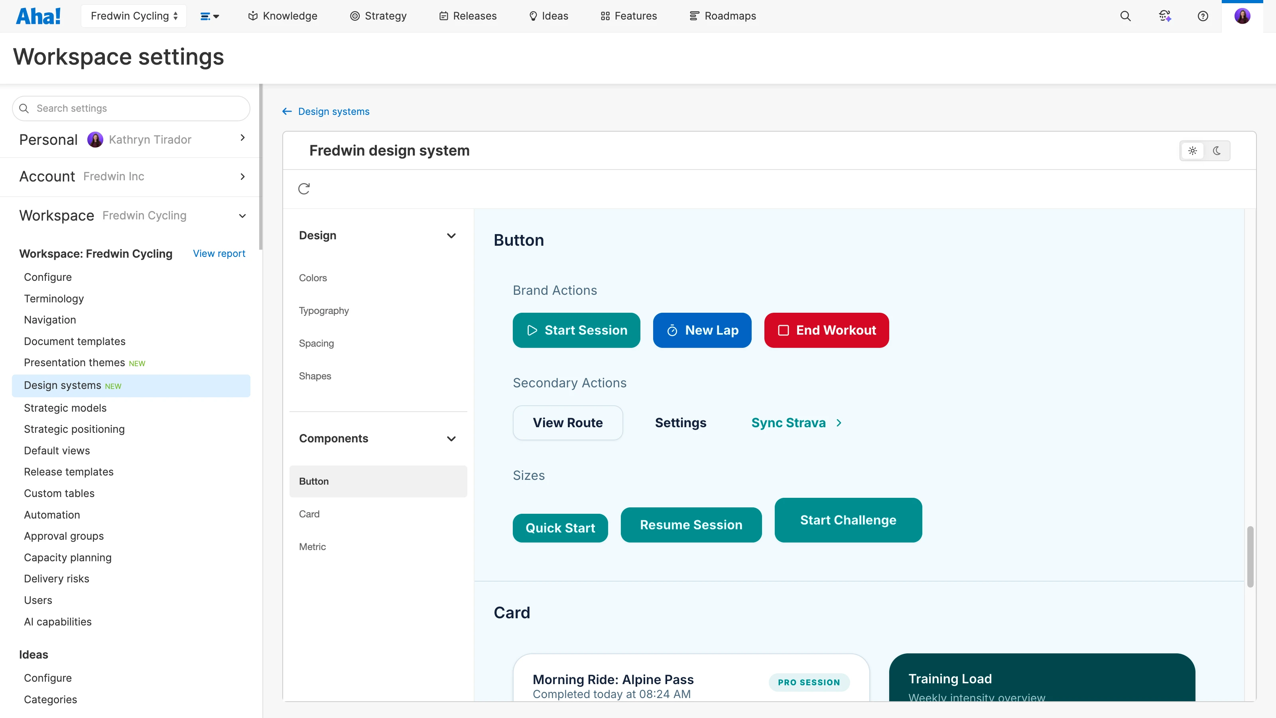Screen dimensions: 1276x718
Task: Open AI capabilities settings
Action: (57, 622)
